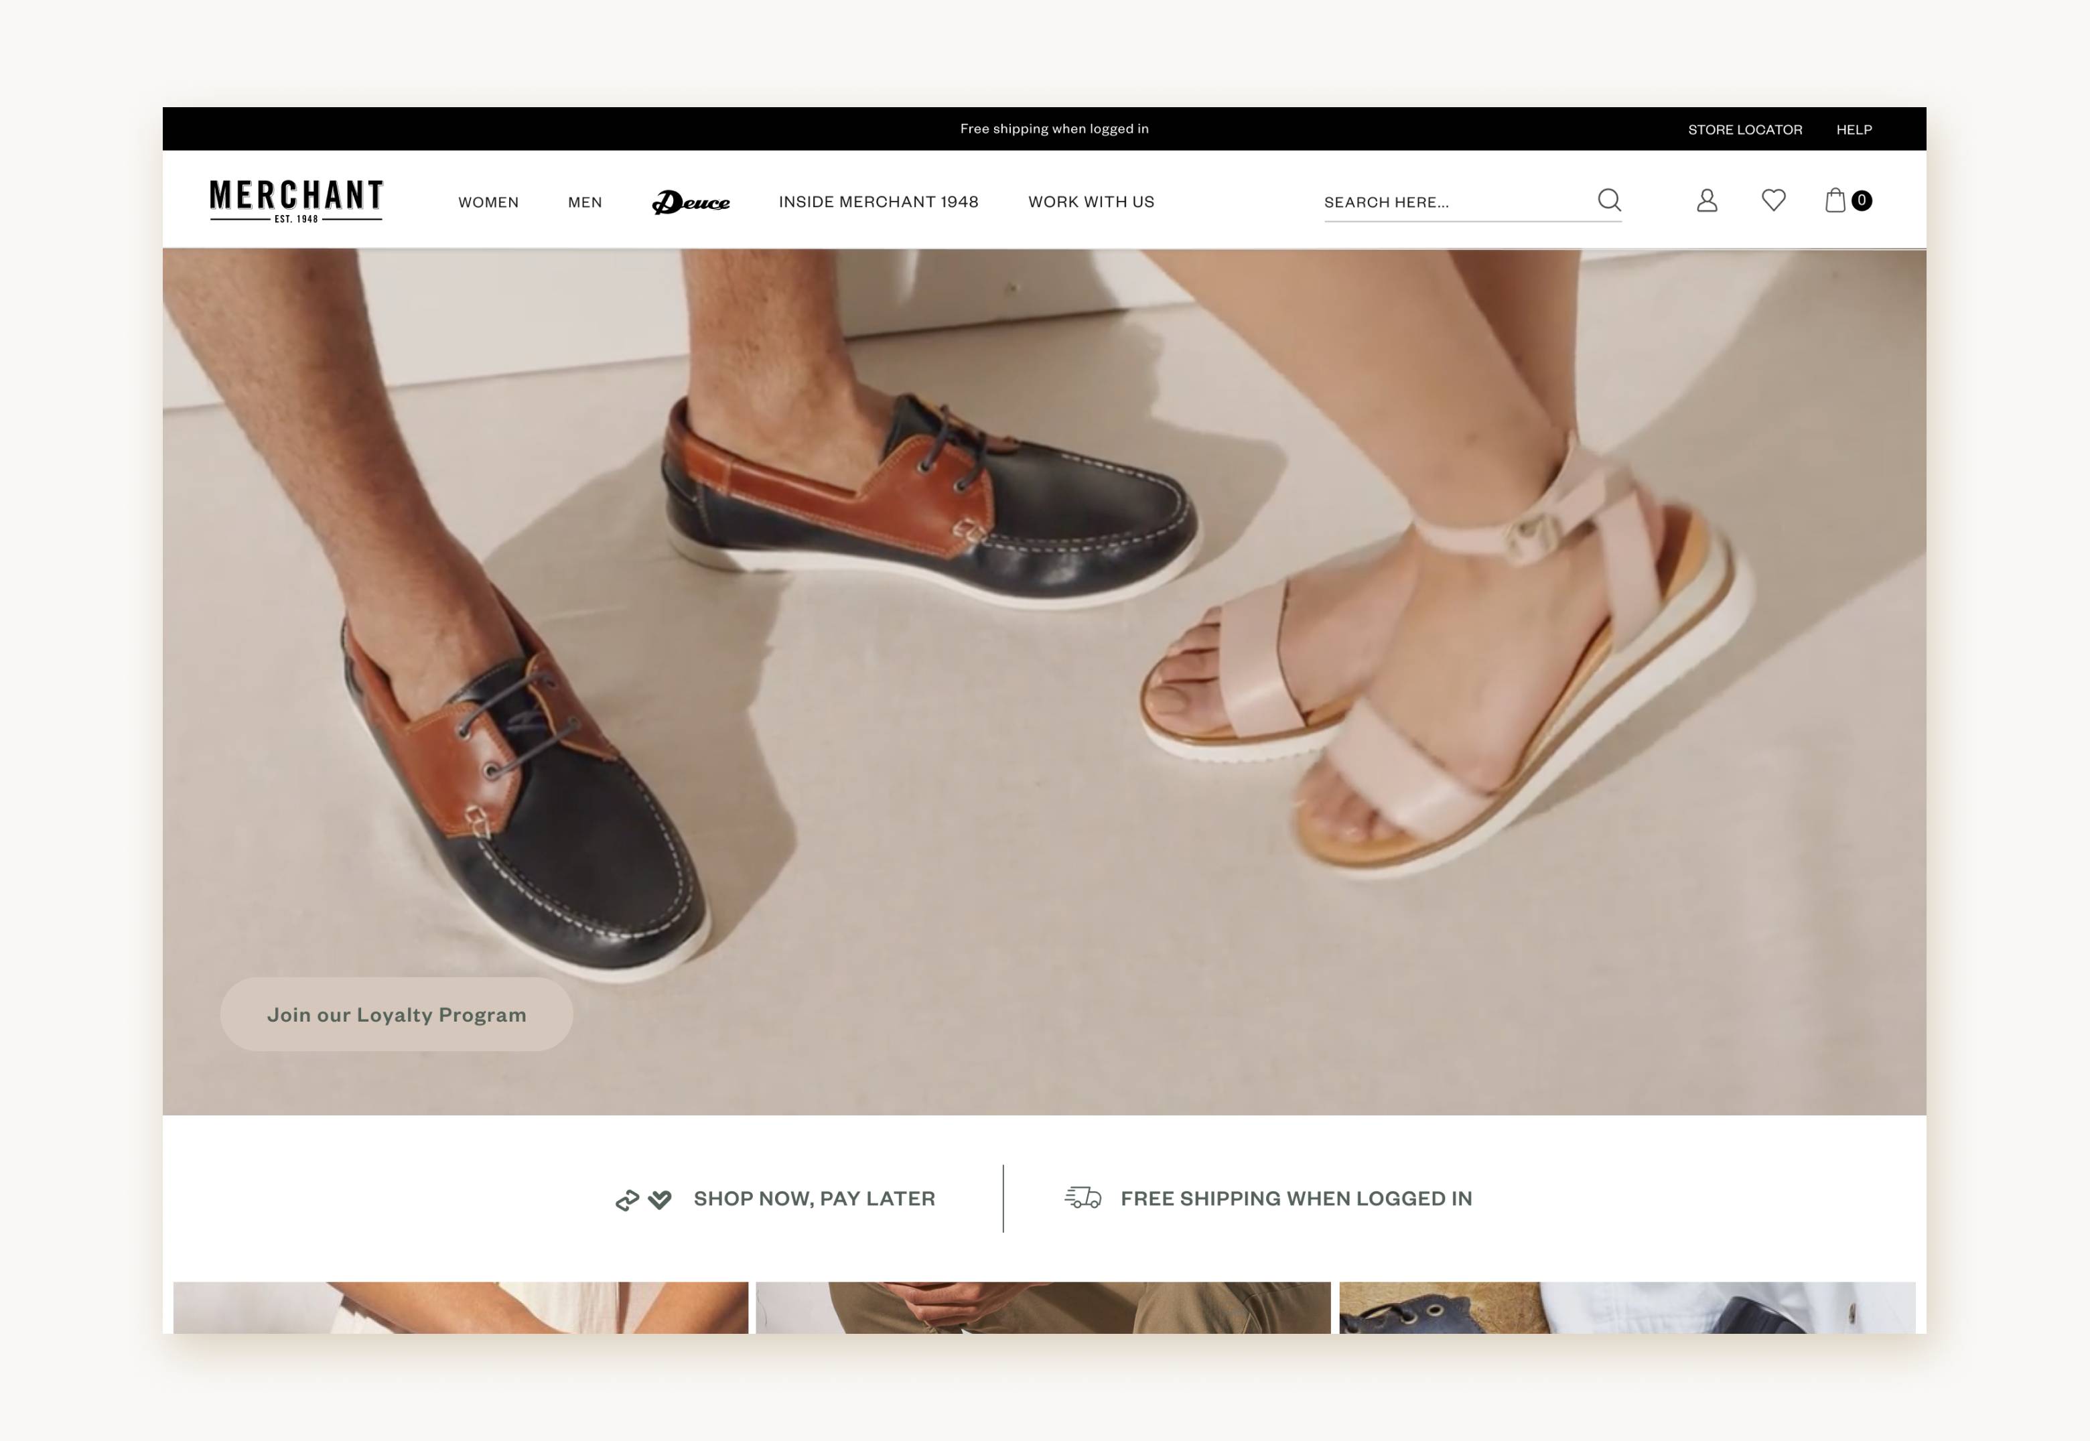Image resolution: width=2090 pixels, height=1441 pixels.
Task: Open Inside Merchant 1948 menu
Action: tap(878, 202)
